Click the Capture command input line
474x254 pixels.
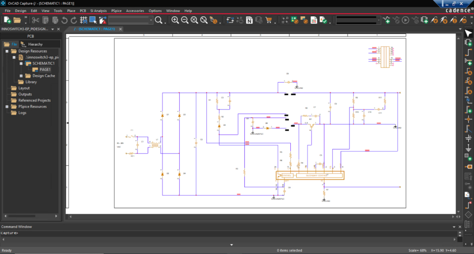click(x=229, y=233)
